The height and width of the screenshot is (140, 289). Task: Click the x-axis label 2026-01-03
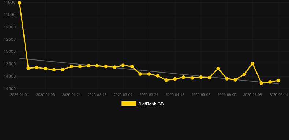tap(45, 95)
